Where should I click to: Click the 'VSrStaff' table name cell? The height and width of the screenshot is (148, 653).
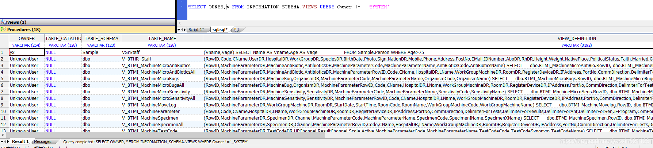click(162, 52)
